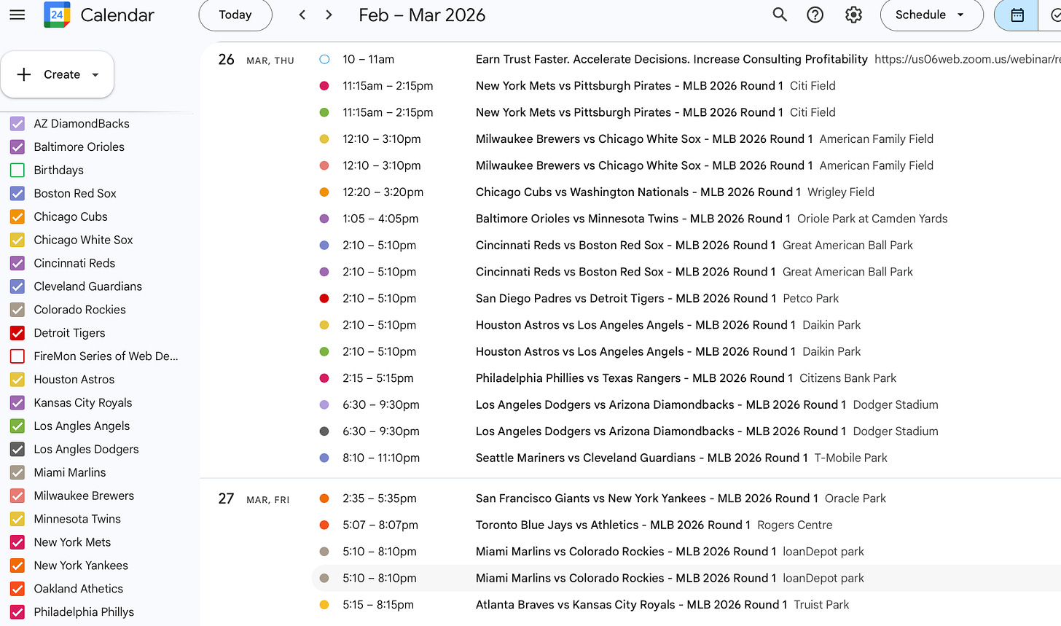This screenshot has height=626, width=1061.
Task: Enable FireMon Series of Web De... calendar
Action: (17, 356)
